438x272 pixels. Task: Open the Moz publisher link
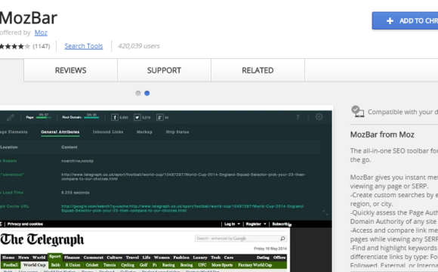pos(41,32)
